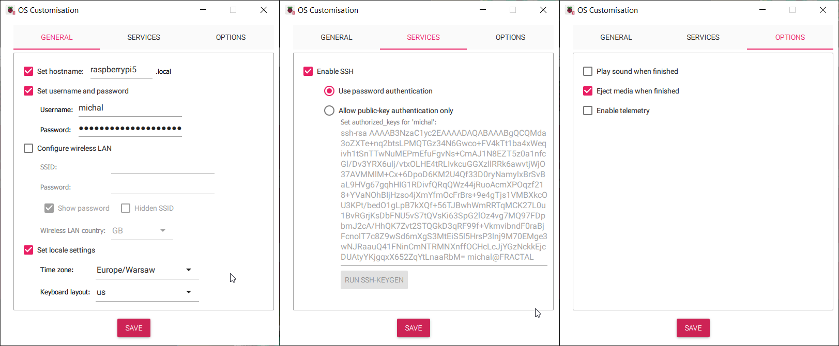Click the RUN SSH-KEYGEN button
The width and height of the screenshot is (839, 346).
(x=374, y=280)
